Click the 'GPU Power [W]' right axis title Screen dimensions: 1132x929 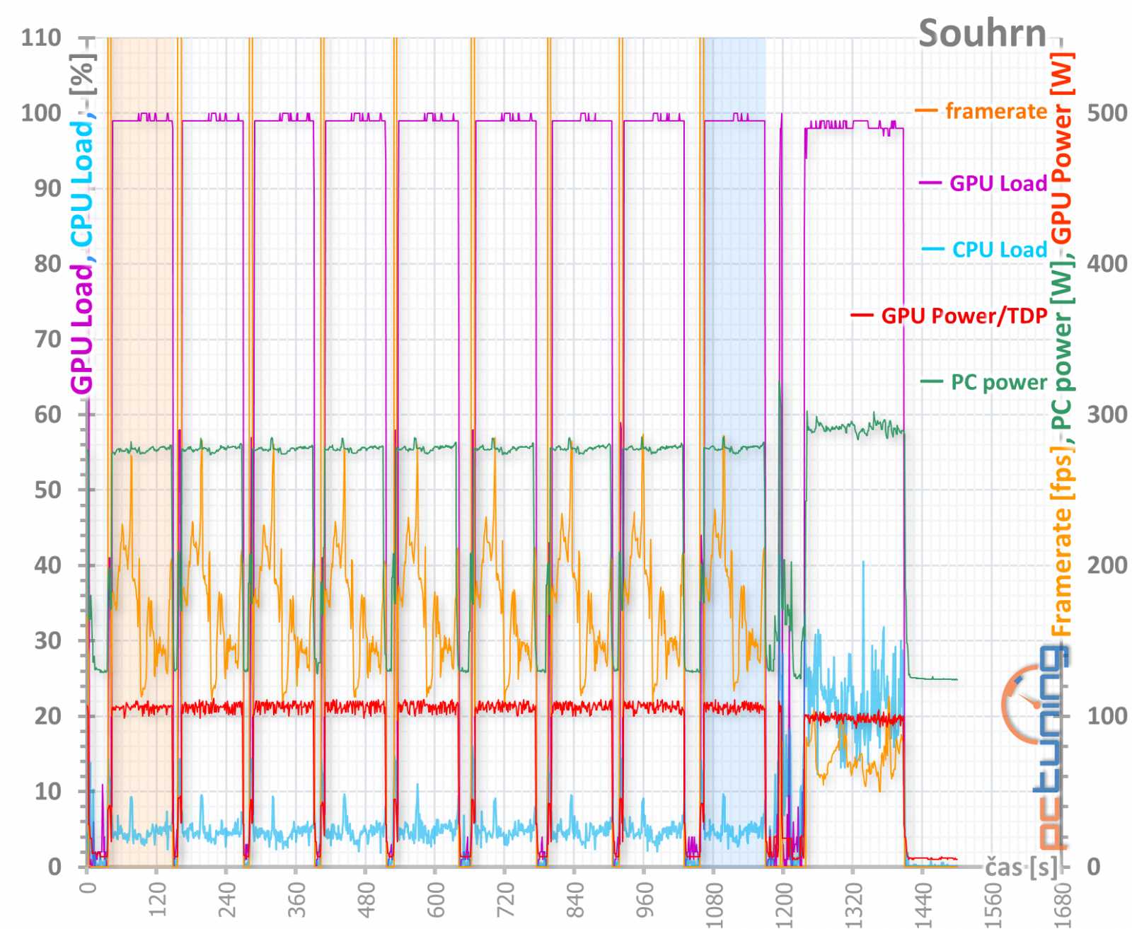coord(1061,148)
